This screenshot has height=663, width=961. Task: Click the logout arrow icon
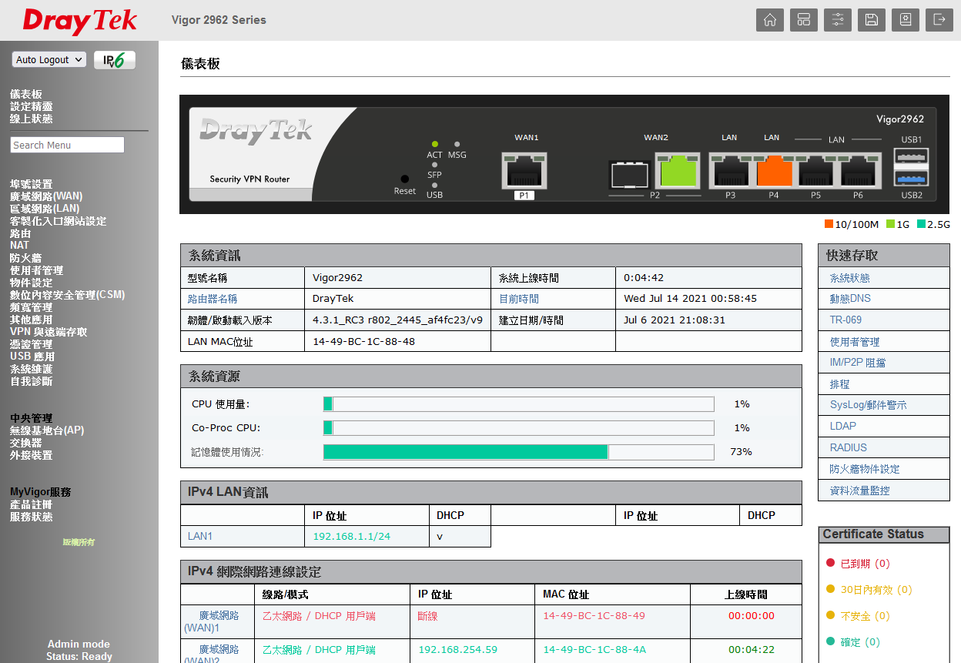pyautogui.click(x=939, y=20)
